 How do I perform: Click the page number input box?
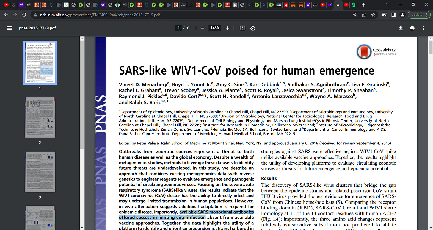click(x=179, y=28)
